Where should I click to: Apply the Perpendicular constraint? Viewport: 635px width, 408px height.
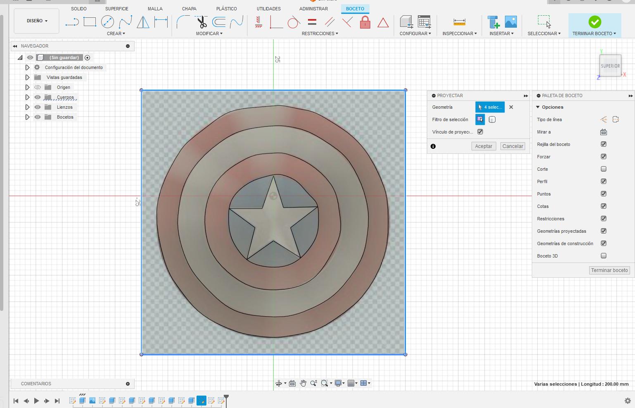point(347,22)
